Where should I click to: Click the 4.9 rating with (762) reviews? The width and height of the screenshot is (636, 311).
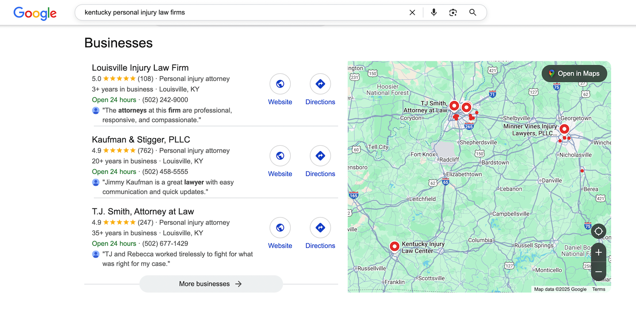coord(123,150)
